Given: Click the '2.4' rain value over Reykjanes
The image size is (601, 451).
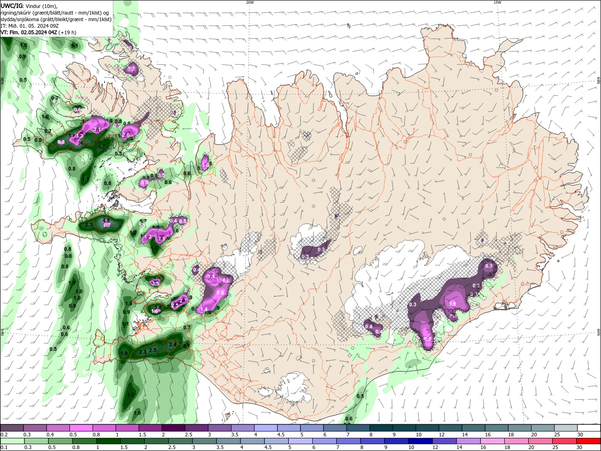Looking at the screenshot, I should pos(173,345).
